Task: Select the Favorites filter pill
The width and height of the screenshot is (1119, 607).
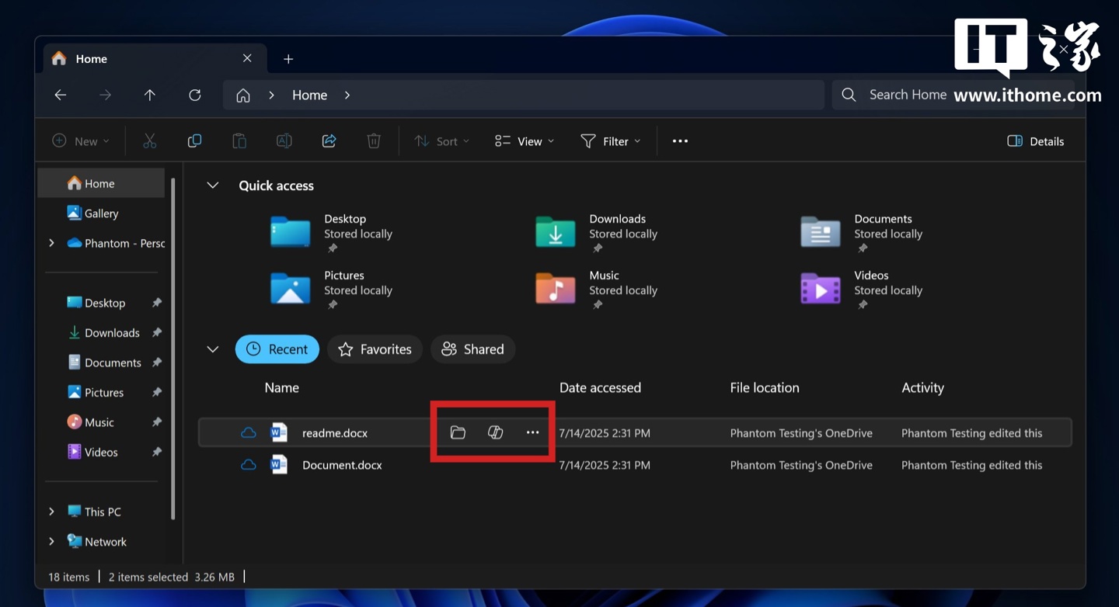Action: [x=375, y=349]
